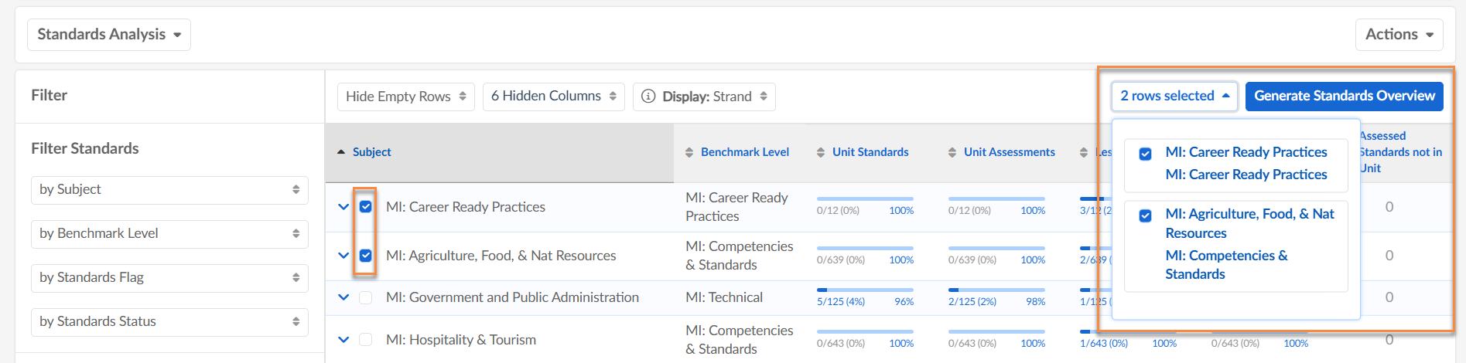1466x363 pixels.
Task: Uncheck the MI: Career Ready Practices row checkbox
Action: click(x=366, y=207)
